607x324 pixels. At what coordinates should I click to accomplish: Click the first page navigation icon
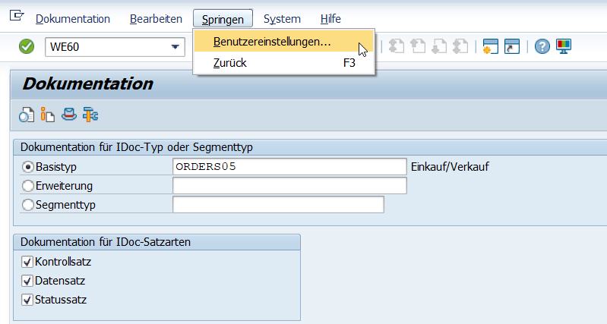[397, 46]
